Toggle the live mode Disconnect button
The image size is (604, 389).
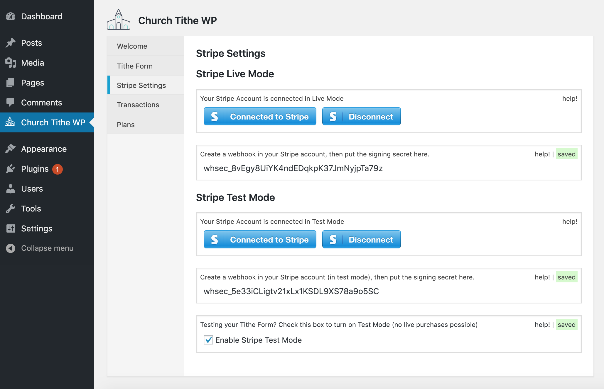tap(362, 117)
